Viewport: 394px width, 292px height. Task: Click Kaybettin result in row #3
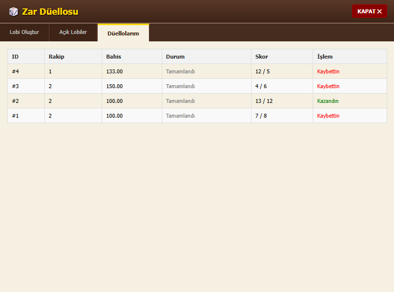328,86
